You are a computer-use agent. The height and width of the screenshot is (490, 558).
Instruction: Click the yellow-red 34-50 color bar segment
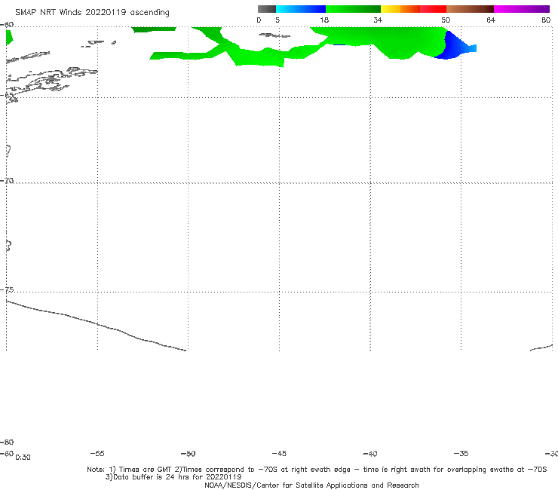413,9
